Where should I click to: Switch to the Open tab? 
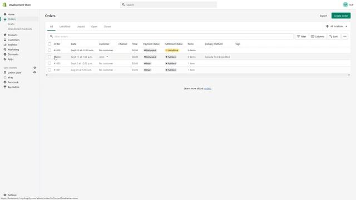pyautogui.click(x=94, y=27)
